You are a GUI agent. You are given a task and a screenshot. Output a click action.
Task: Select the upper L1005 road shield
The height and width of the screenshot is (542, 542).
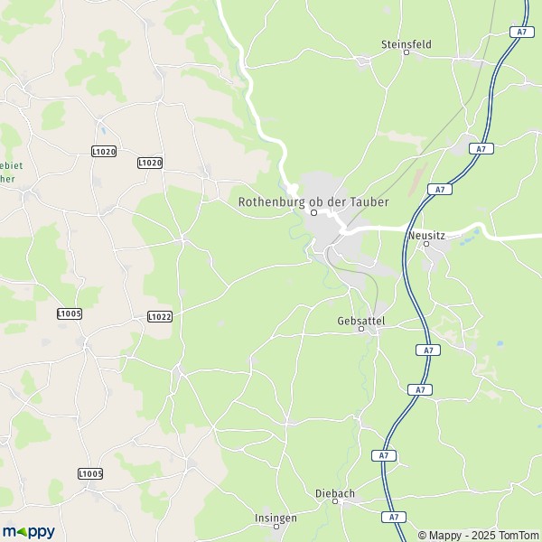pos(70,313)
